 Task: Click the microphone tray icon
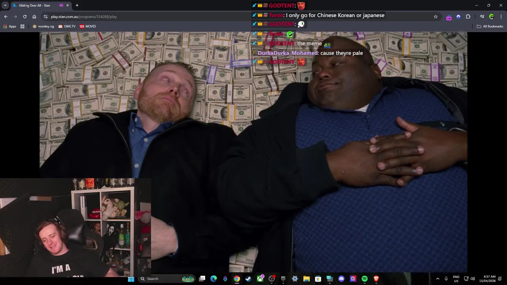click(446, 279)
